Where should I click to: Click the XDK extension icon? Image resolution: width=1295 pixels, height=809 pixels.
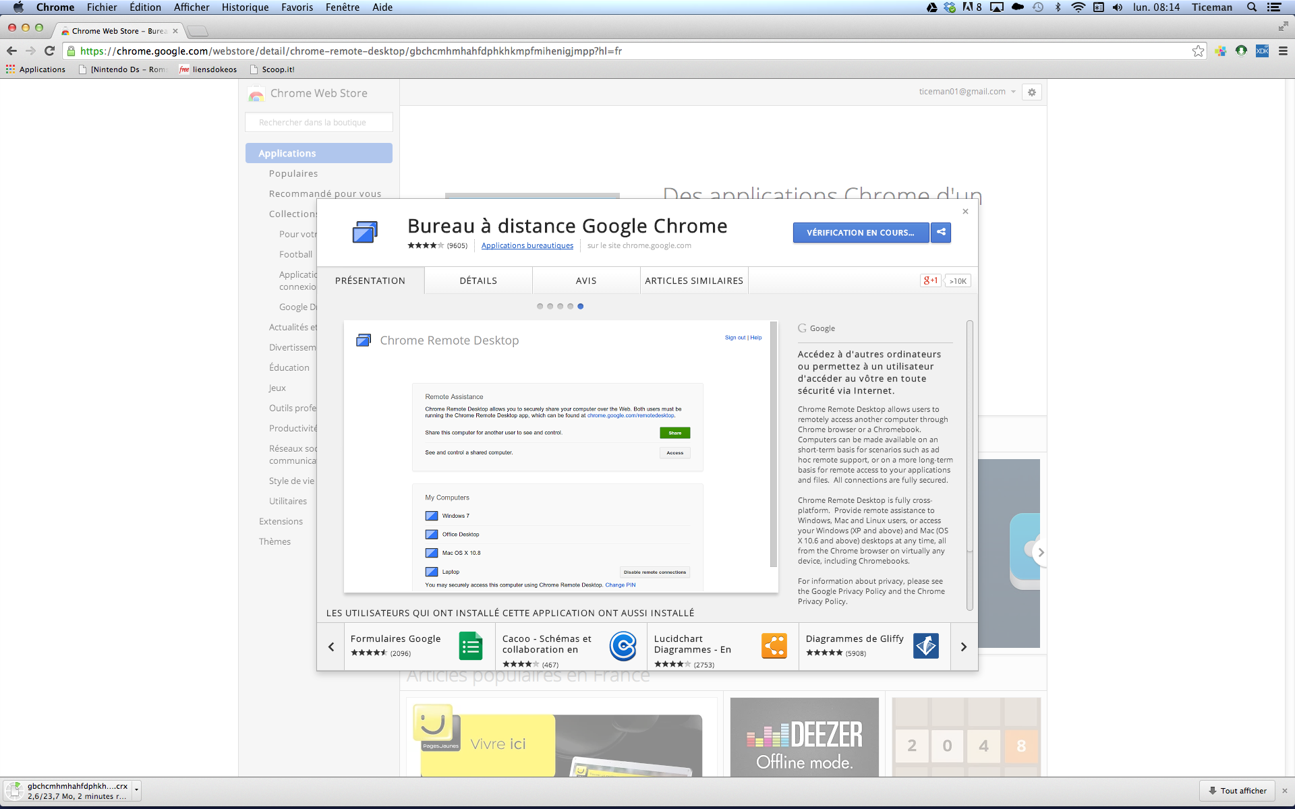[x=1262, y=51]
